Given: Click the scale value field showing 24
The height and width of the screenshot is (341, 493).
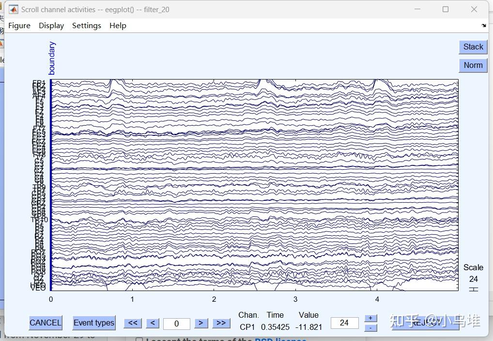Looking at the screenshot, I should (344, 323).
